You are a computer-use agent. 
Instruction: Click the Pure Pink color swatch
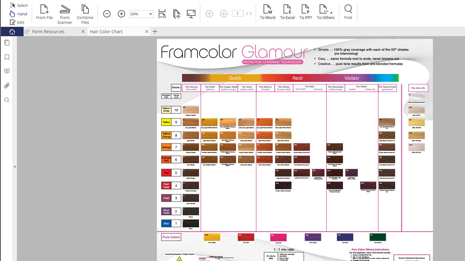pyautogui.click(x=278, y=237)
